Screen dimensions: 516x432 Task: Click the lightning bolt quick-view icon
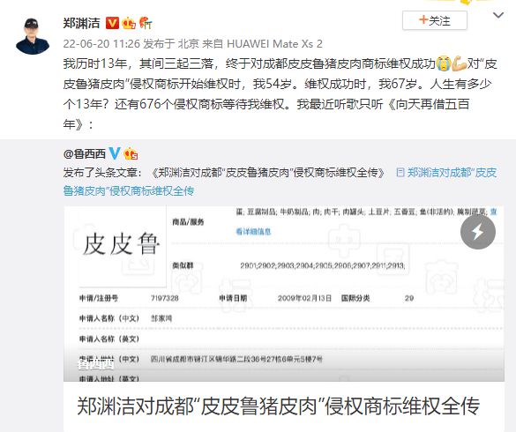[x=478, y=232]
